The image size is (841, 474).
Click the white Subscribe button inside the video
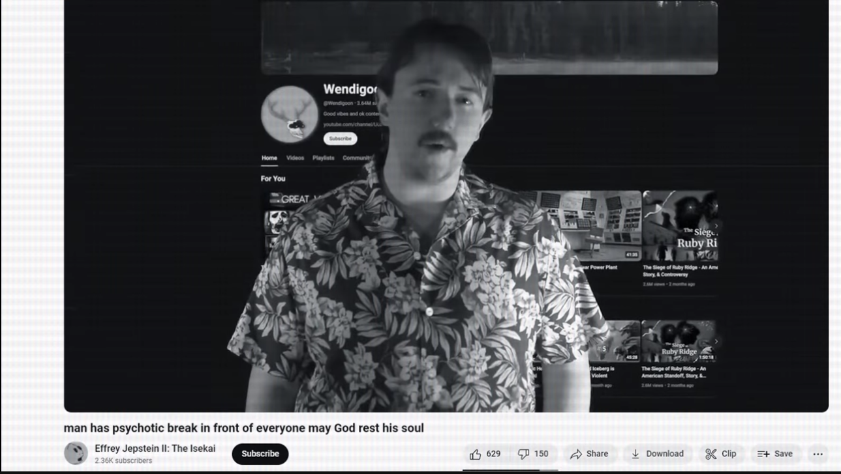340,139
